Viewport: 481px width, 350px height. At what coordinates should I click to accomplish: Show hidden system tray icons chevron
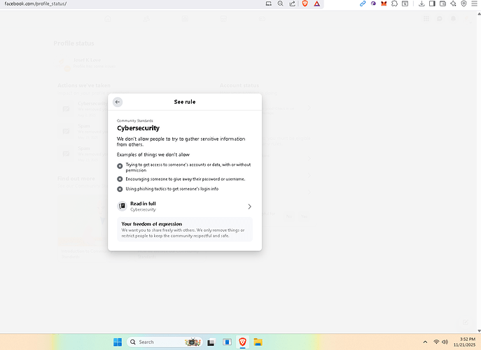[424, 342]
